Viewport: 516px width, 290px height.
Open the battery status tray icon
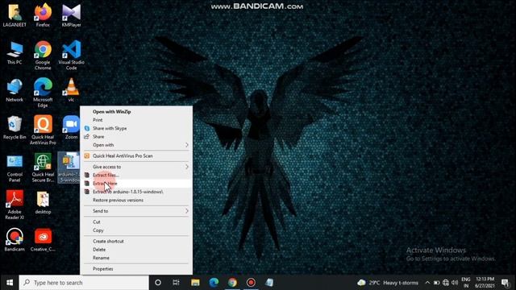coord(436,283)
